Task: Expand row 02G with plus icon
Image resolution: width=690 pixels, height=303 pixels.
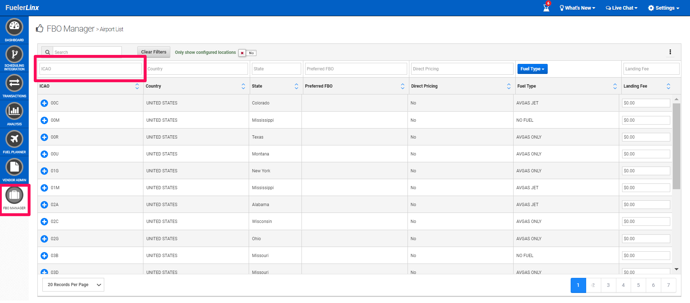Action: pos(44,239)
